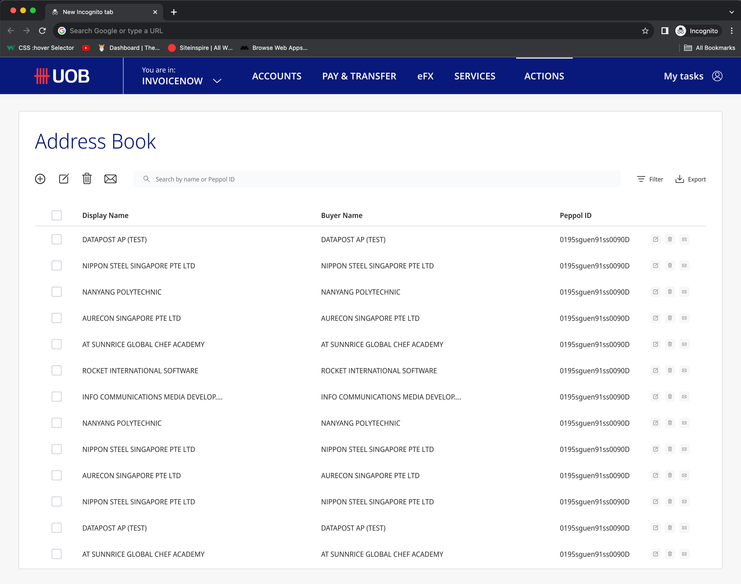Screen dimensions: 741x584
Task: Email first DATAPOST AP (TEST) row contact
Action: [x=684, y=239]
